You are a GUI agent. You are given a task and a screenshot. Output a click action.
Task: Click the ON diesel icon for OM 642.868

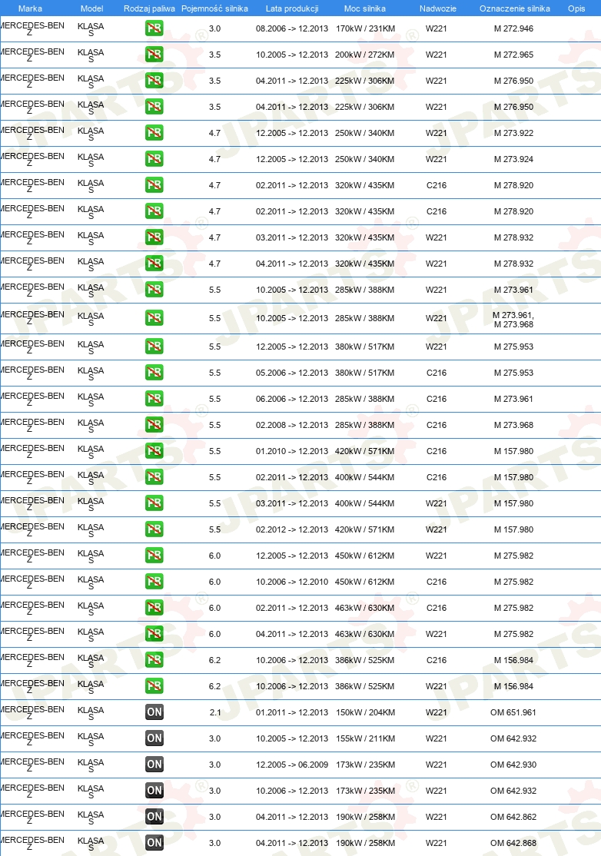pos(154,842)
